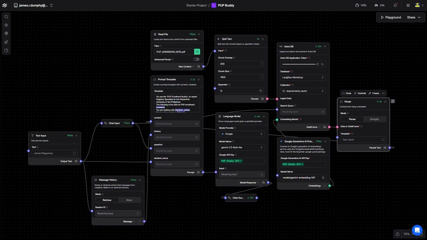427x240 pixels.
Task: Open the workspace account switcher
Action: (33, 5)
